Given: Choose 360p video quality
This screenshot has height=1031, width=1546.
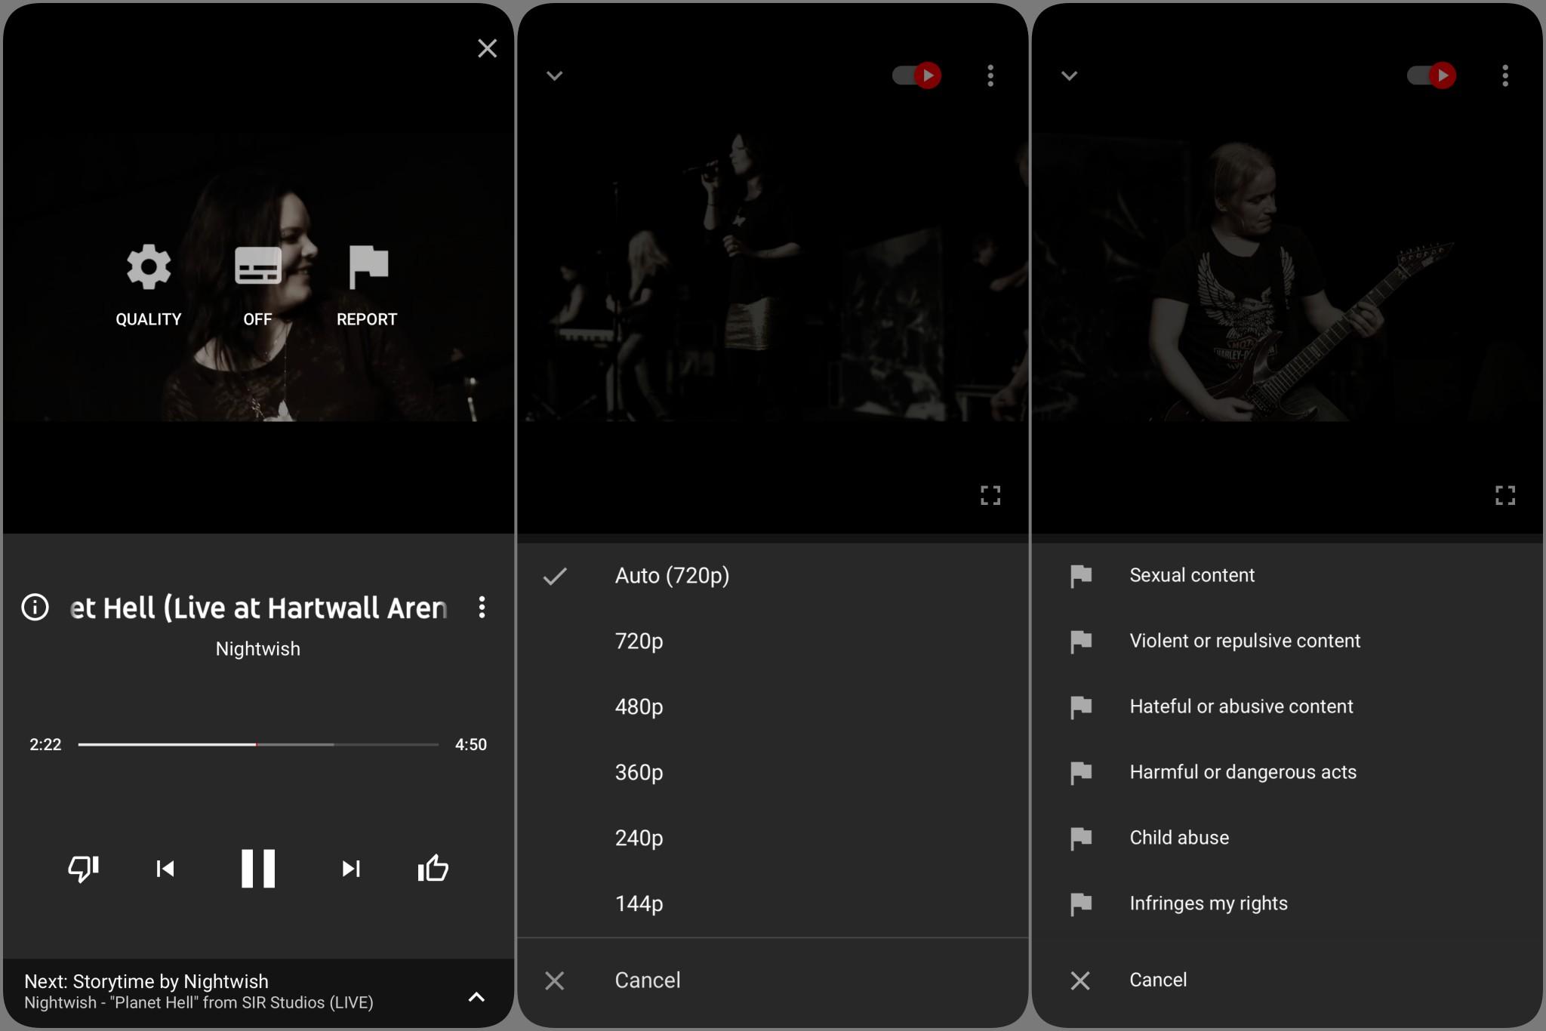Looking at the screenshot, I should coord(773,773).
